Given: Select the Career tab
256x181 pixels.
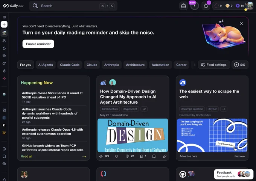Looking at the screenshot, I should click(181, 65).
